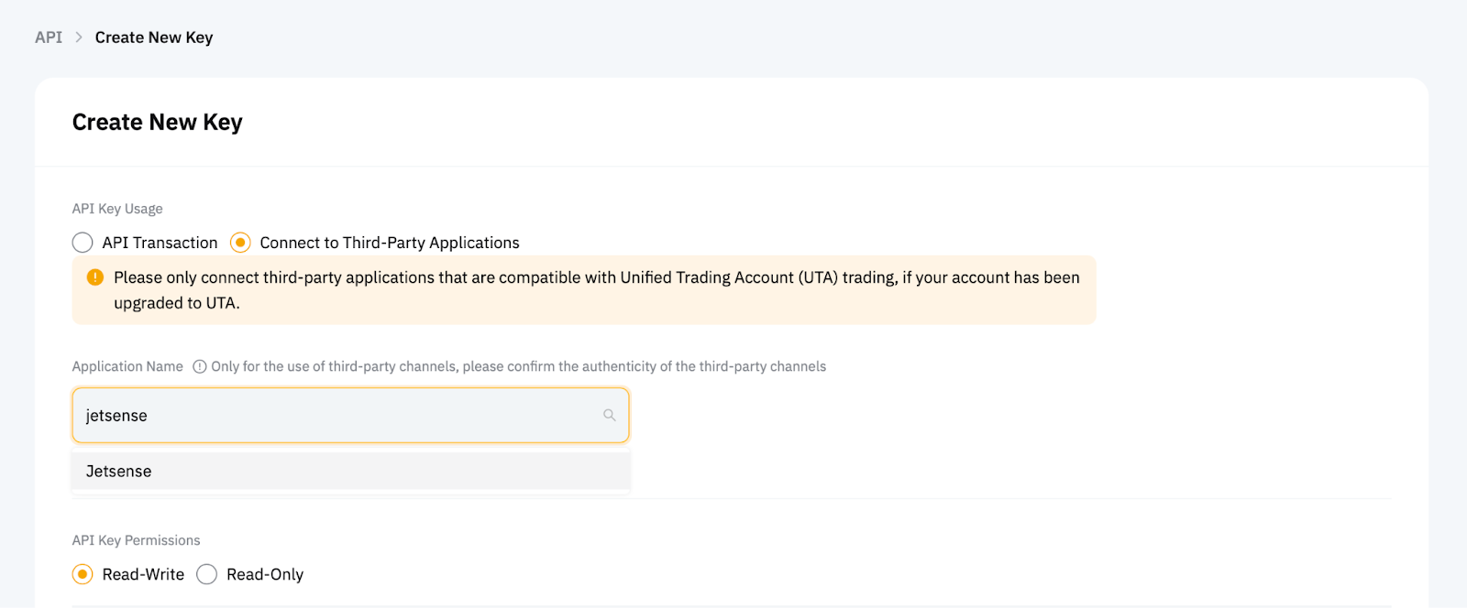The width and height of the screenshot is (1467, 608).
Task: Click the info icon beside Application Name
Action: pos(200,366)
